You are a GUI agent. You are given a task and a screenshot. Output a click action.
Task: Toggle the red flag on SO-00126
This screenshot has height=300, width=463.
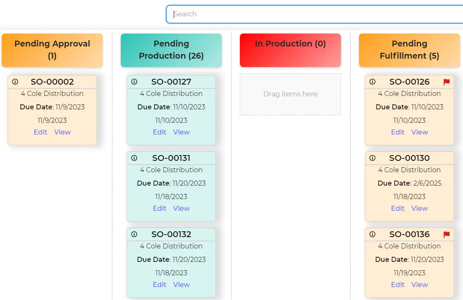pos(446,82)
